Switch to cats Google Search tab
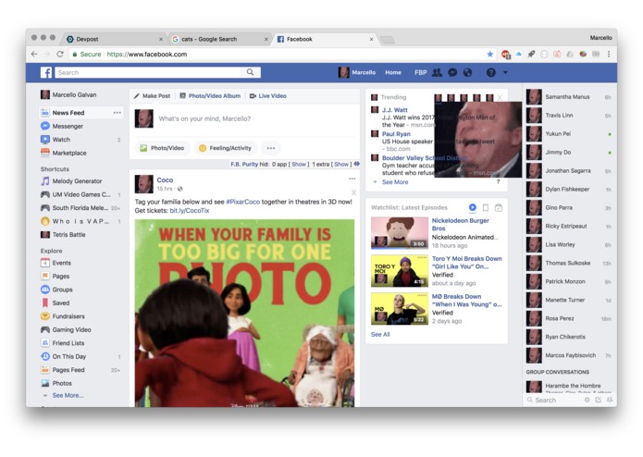This screenshot has height=457, width=643. (x=219, y=39)
